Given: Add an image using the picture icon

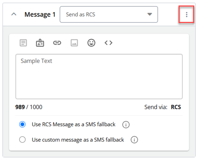Looking at the screenshot, I should (x=74, y=43).
